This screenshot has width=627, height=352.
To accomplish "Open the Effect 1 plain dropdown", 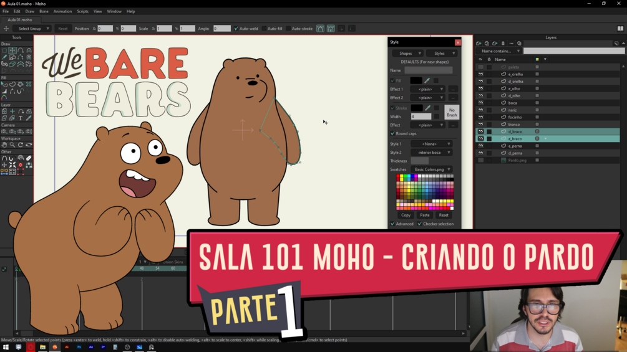I will tap(427, 89).
